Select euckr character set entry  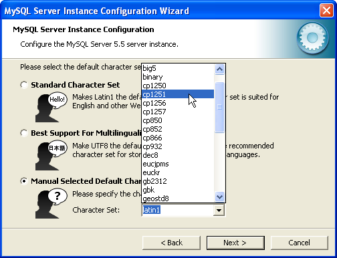tap(178, 172)
